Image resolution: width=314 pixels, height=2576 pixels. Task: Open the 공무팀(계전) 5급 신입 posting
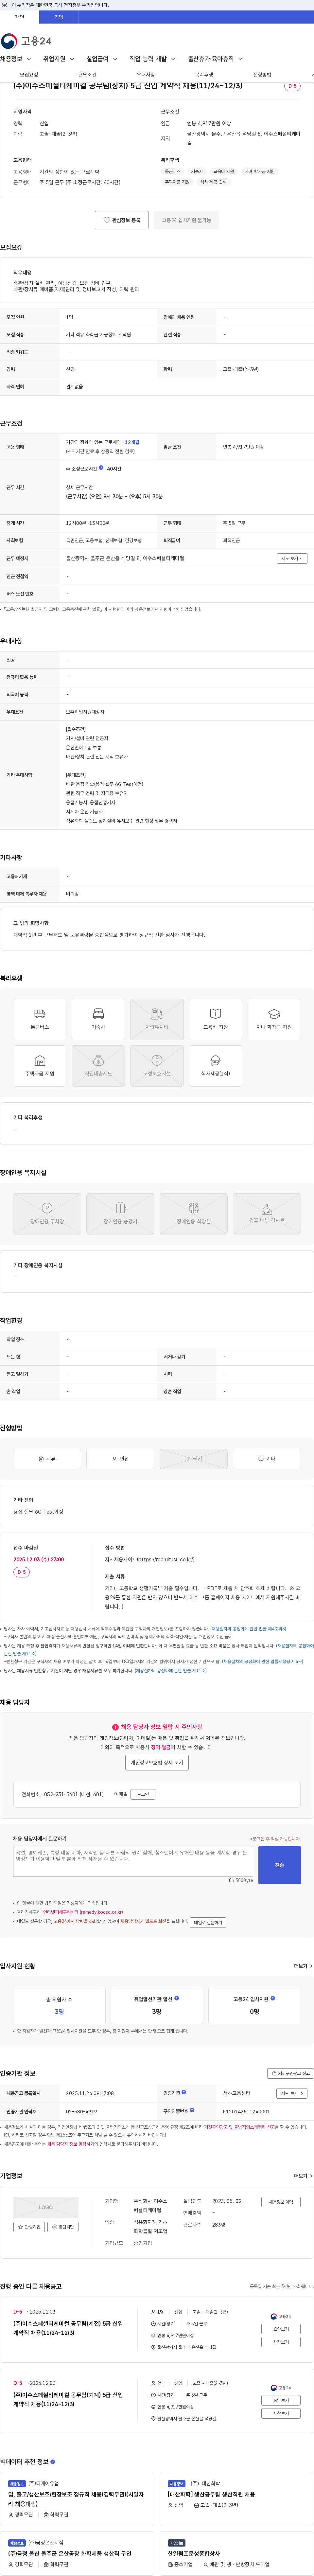click(x=68, y=2328)
